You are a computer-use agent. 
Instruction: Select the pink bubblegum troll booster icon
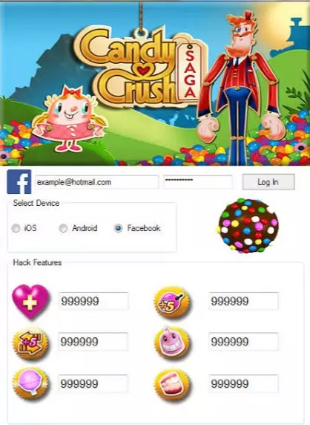point(172,343)
